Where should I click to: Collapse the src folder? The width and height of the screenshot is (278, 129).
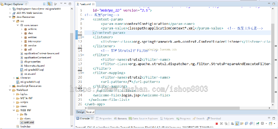click(x=14, y=21)
